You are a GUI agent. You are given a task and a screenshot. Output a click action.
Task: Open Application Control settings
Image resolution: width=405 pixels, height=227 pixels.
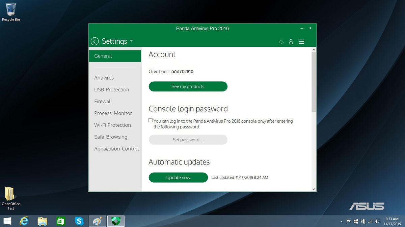click(116, 149)
